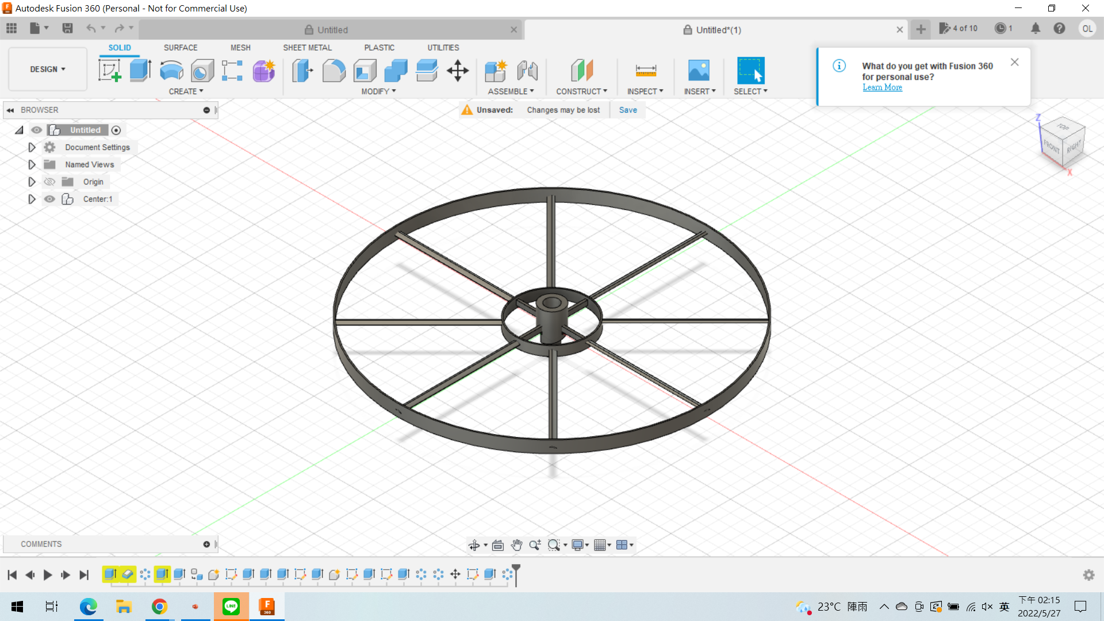Open the MODIFY dropdown menu
The height and width of the screenshot is (621, 1104).
(378, 91)
